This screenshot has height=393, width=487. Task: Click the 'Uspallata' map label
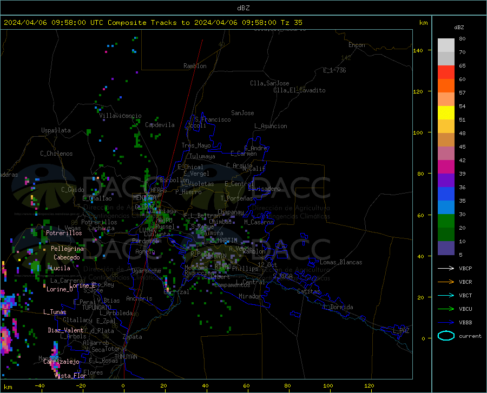(x=56, y=130)
